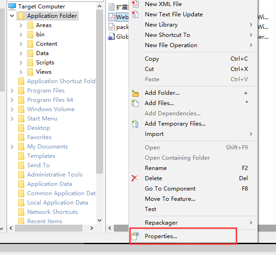
Task: Click the pack file XML icon
Action: point(112,27)
